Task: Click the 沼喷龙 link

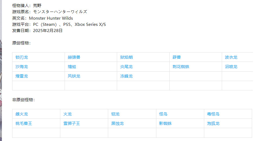Action: 231,67
